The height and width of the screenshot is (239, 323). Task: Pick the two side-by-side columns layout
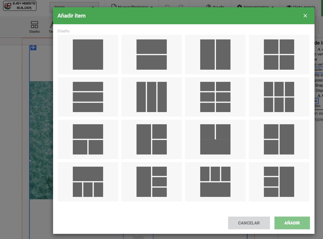click(215, 55)
